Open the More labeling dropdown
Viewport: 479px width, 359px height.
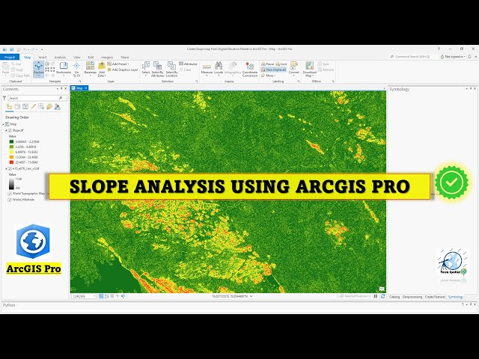pos(268,76)
